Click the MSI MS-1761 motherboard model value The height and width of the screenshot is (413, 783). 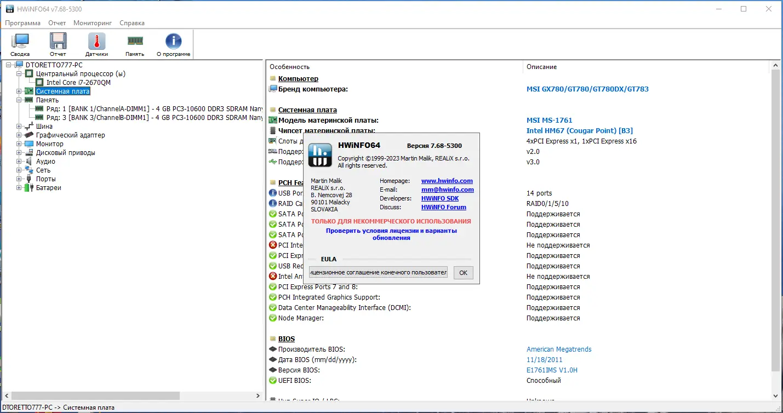(550, 121)
